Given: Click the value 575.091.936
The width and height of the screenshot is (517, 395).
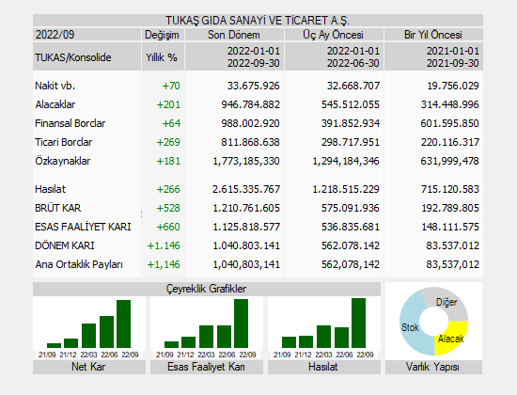Looking at the screenshot, I should (x=351, y=208).
